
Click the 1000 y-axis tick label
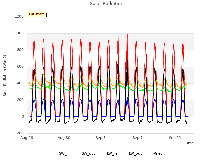pyautogui.click(x=19, y=33)
